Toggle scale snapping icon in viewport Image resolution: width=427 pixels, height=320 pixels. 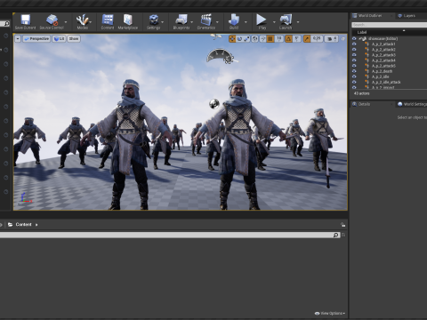tap(307, 39)
